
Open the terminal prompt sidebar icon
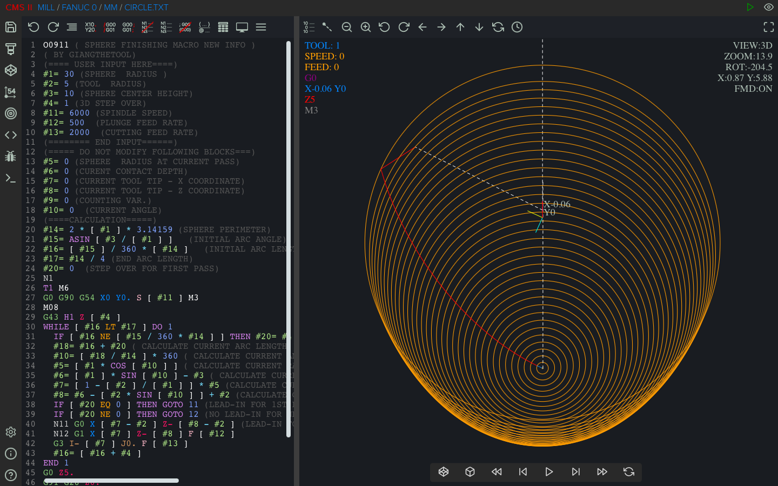click(11, 178)
